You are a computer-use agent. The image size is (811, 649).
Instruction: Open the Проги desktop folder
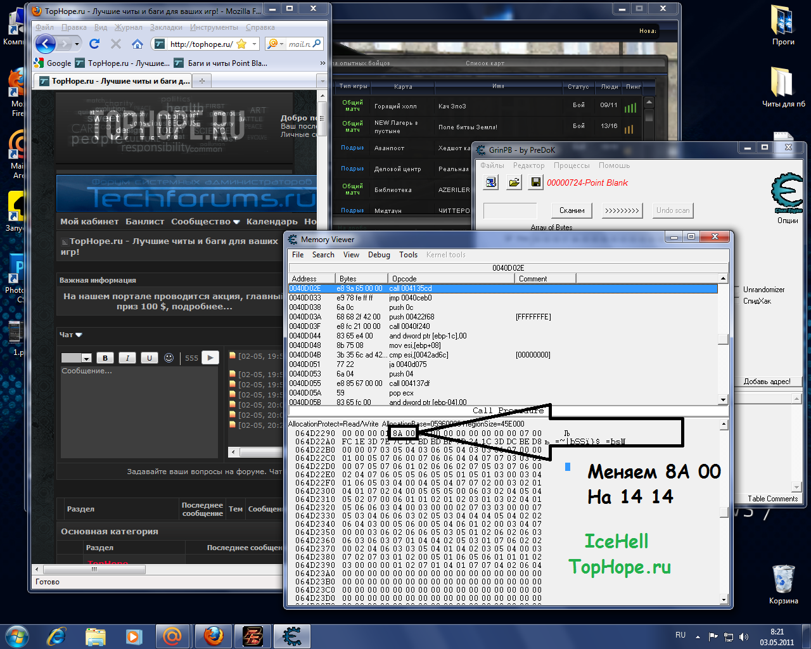(783, 25)
